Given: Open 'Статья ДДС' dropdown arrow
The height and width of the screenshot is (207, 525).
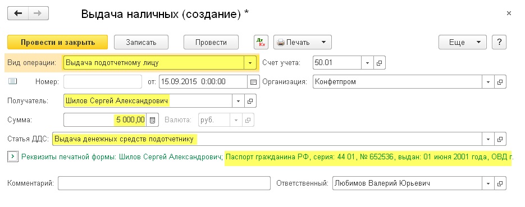Looking at the screenshot, I should tap(488, 139).
